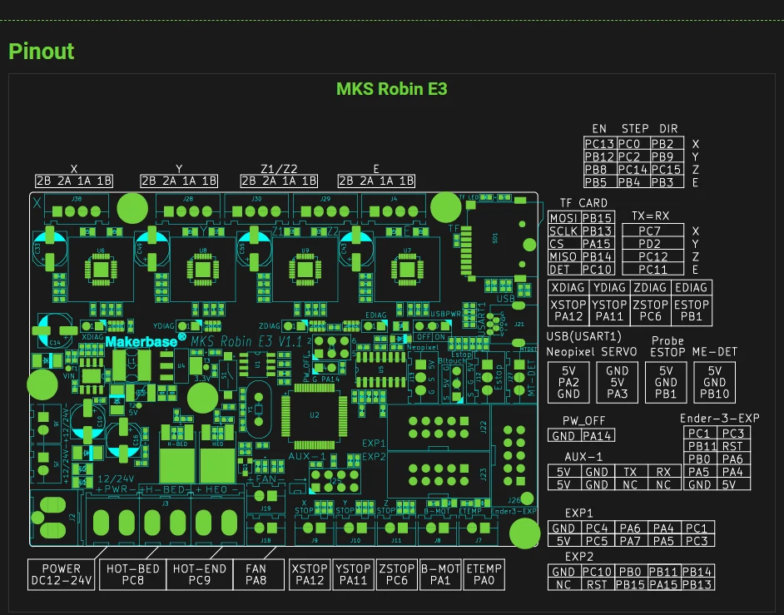Click the "PC11" cell under TX=RX
The image size is (784, 615).
pyautogui.click(x=653, y=270)
